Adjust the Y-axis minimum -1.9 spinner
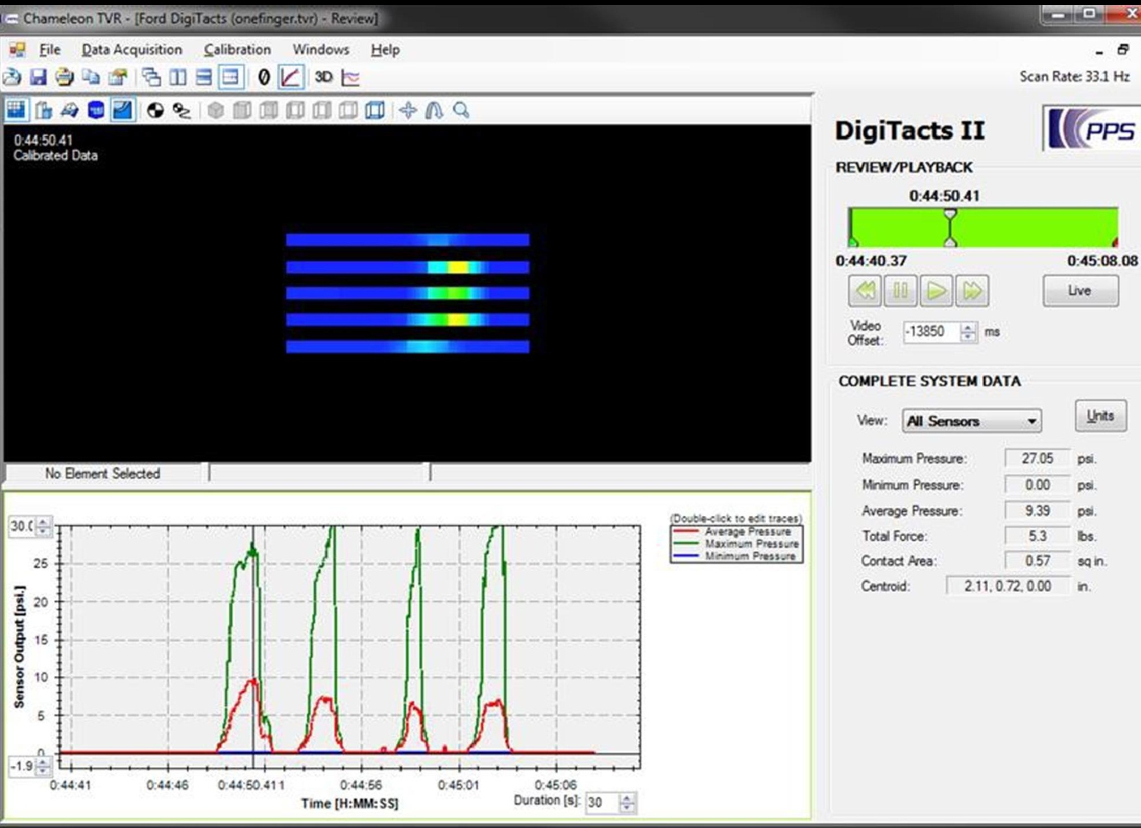 (x=43, y=766)
